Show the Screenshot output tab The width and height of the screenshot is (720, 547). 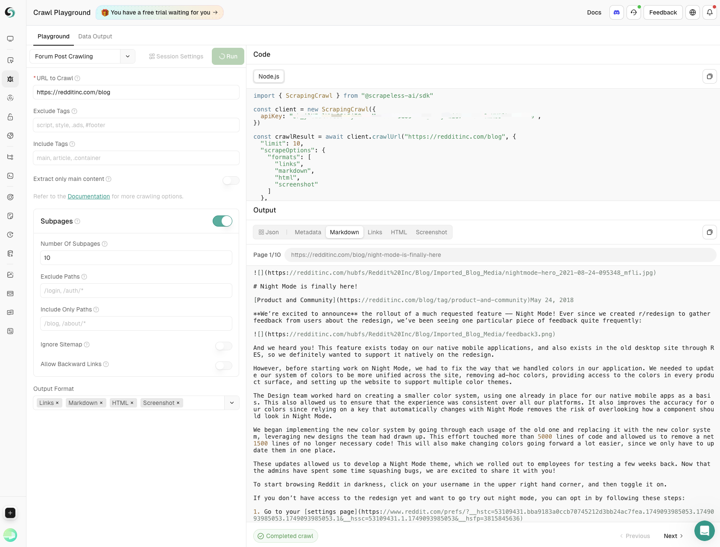pos(431,232)
